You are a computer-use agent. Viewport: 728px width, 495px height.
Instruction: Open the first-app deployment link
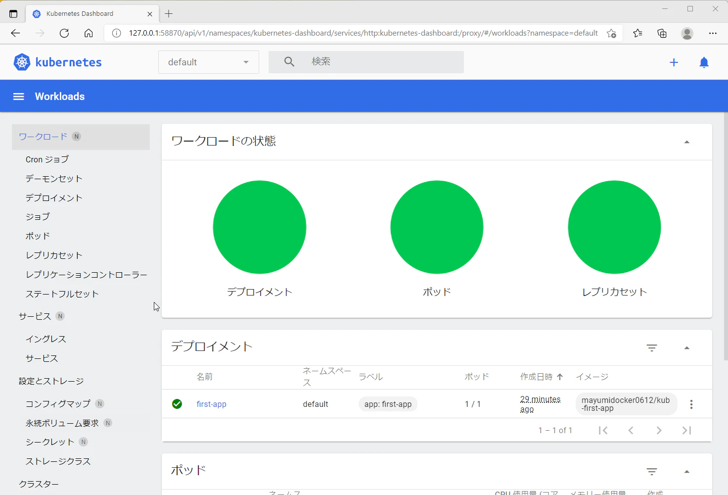tap(211, 404)
